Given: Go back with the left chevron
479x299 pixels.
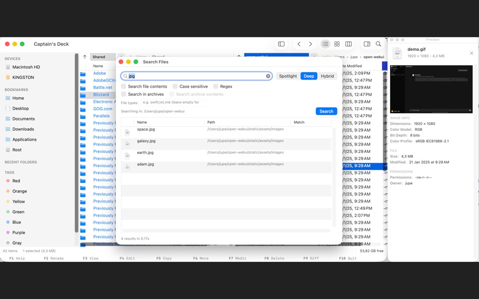Looking at the screenshot, I should tap(299, 44).
